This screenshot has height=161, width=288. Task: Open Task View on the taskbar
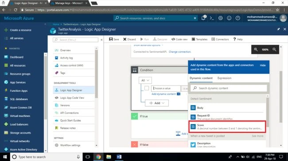click(88, 157)
